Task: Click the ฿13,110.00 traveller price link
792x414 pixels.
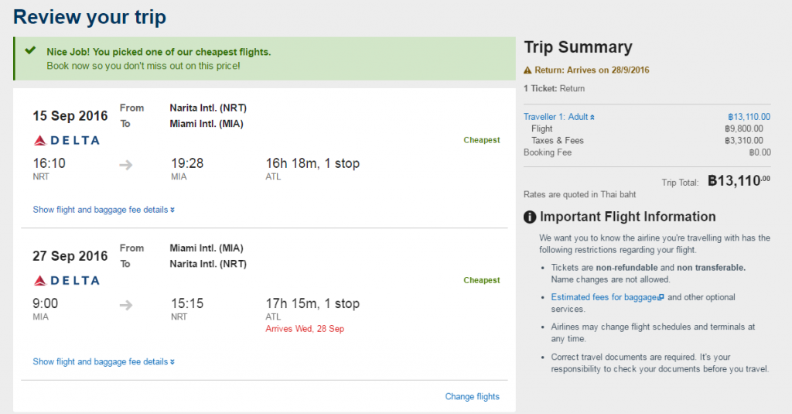Action: [x=749, y=117]
